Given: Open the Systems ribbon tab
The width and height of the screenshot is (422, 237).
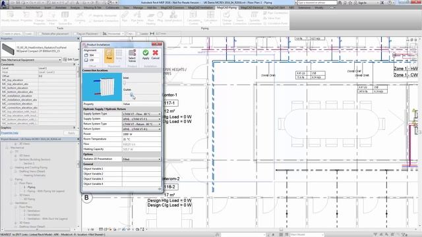Looking at the screenshot, I should pos(16,7).
